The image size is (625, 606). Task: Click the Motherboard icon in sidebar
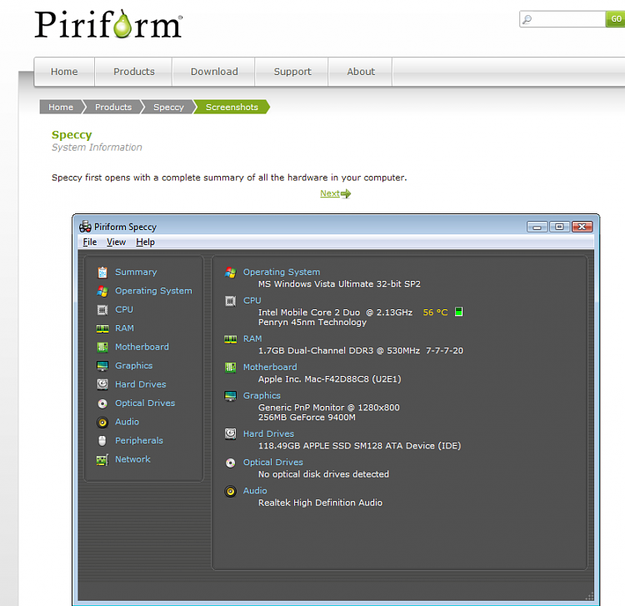point(102,348)
